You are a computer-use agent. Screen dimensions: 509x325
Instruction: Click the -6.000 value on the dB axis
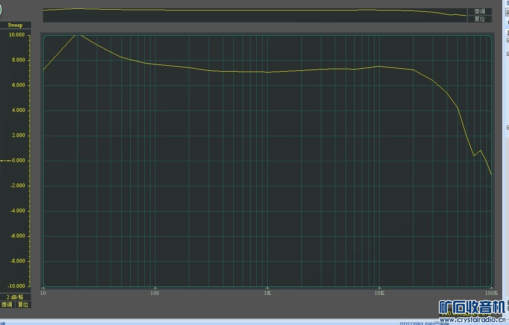[x=17, y=236]
